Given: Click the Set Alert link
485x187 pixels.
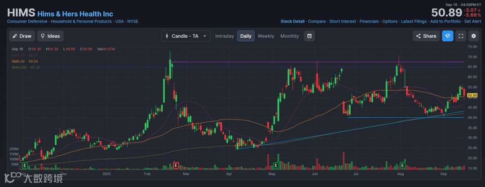Looking at the screenshot, I should (x=472, y=22).
